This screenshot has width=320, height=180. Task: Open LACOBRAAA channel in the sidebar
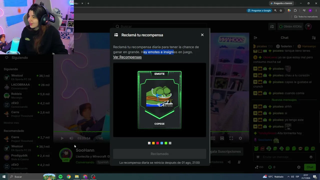point(26,86)
